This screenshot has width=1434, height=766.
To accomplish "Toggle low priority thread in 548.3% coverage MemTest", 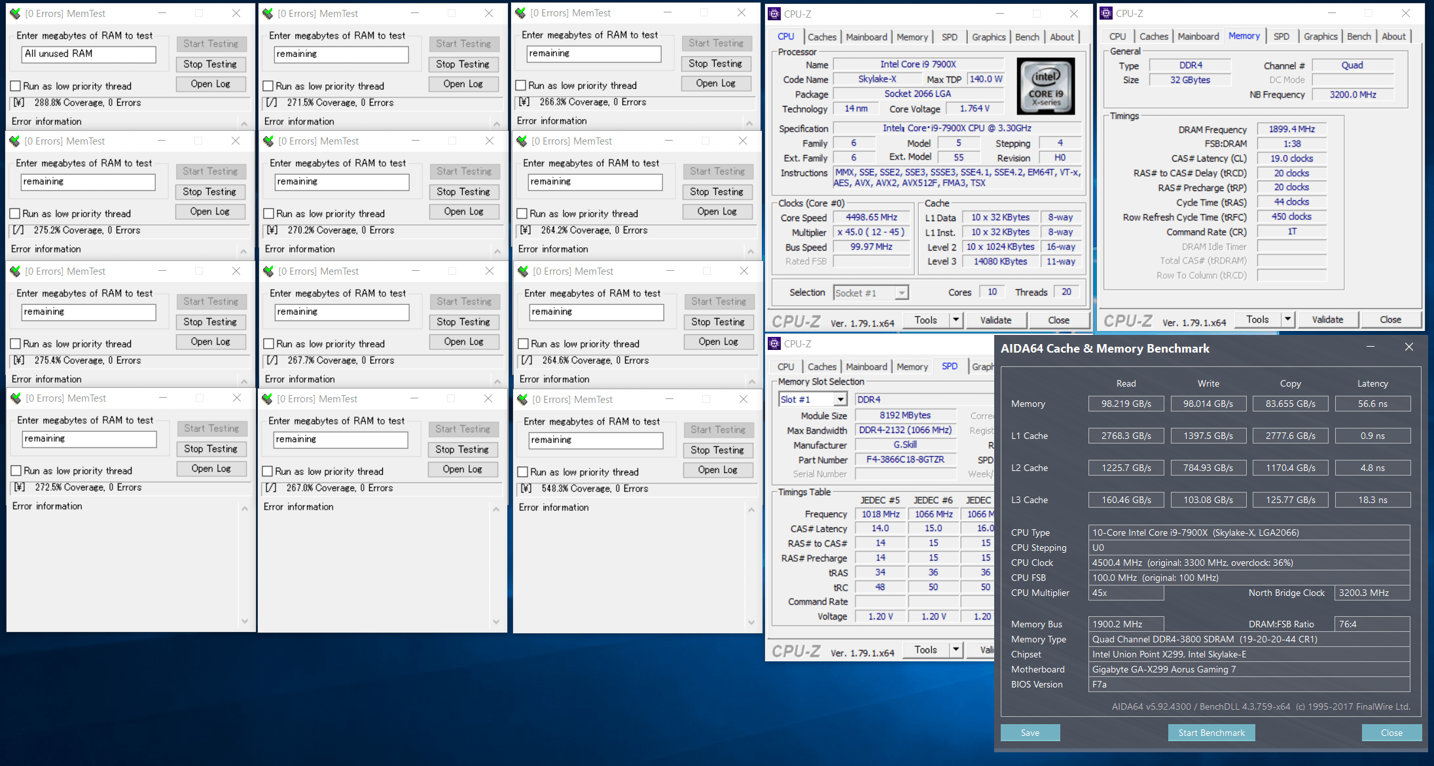I will 522,472.
